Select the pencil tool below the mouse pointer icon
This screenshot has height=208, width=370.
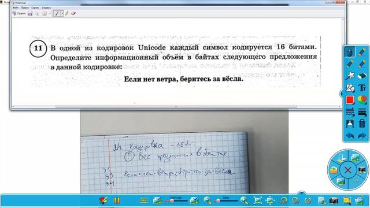point(350,64)
